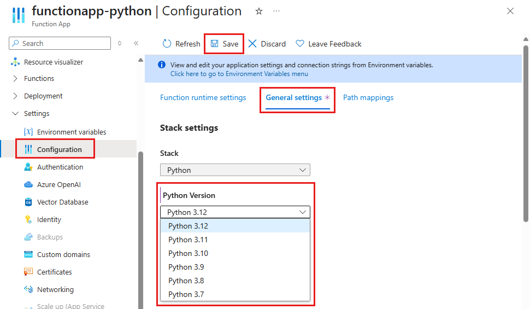Click the Refresh button label

(187, 44)
